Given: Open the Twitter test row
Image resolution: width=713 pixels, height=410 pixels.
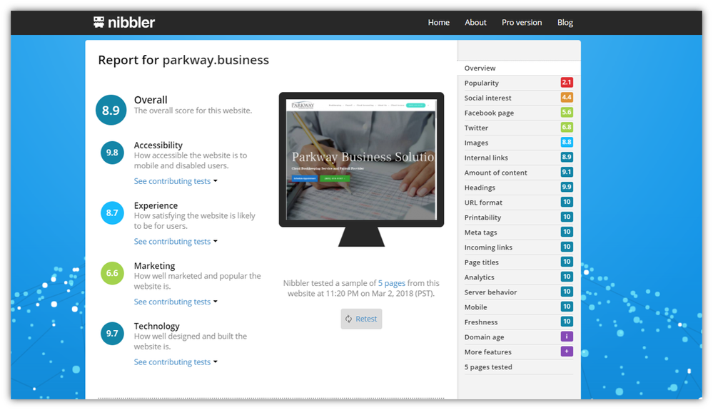Looking at the screenshot, I should click(x=519, y=128).
